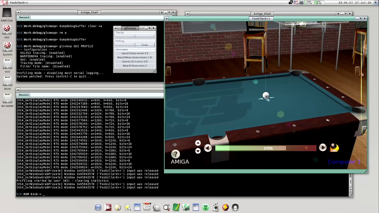
Task: Click the grey star dock icon
Action: tap(157, 207)
